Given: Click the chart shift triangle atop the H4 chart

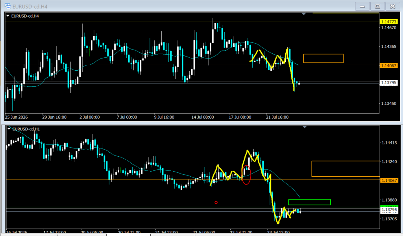Looking at the screenshot, I should pyautogui.click(x=304, y=14).
